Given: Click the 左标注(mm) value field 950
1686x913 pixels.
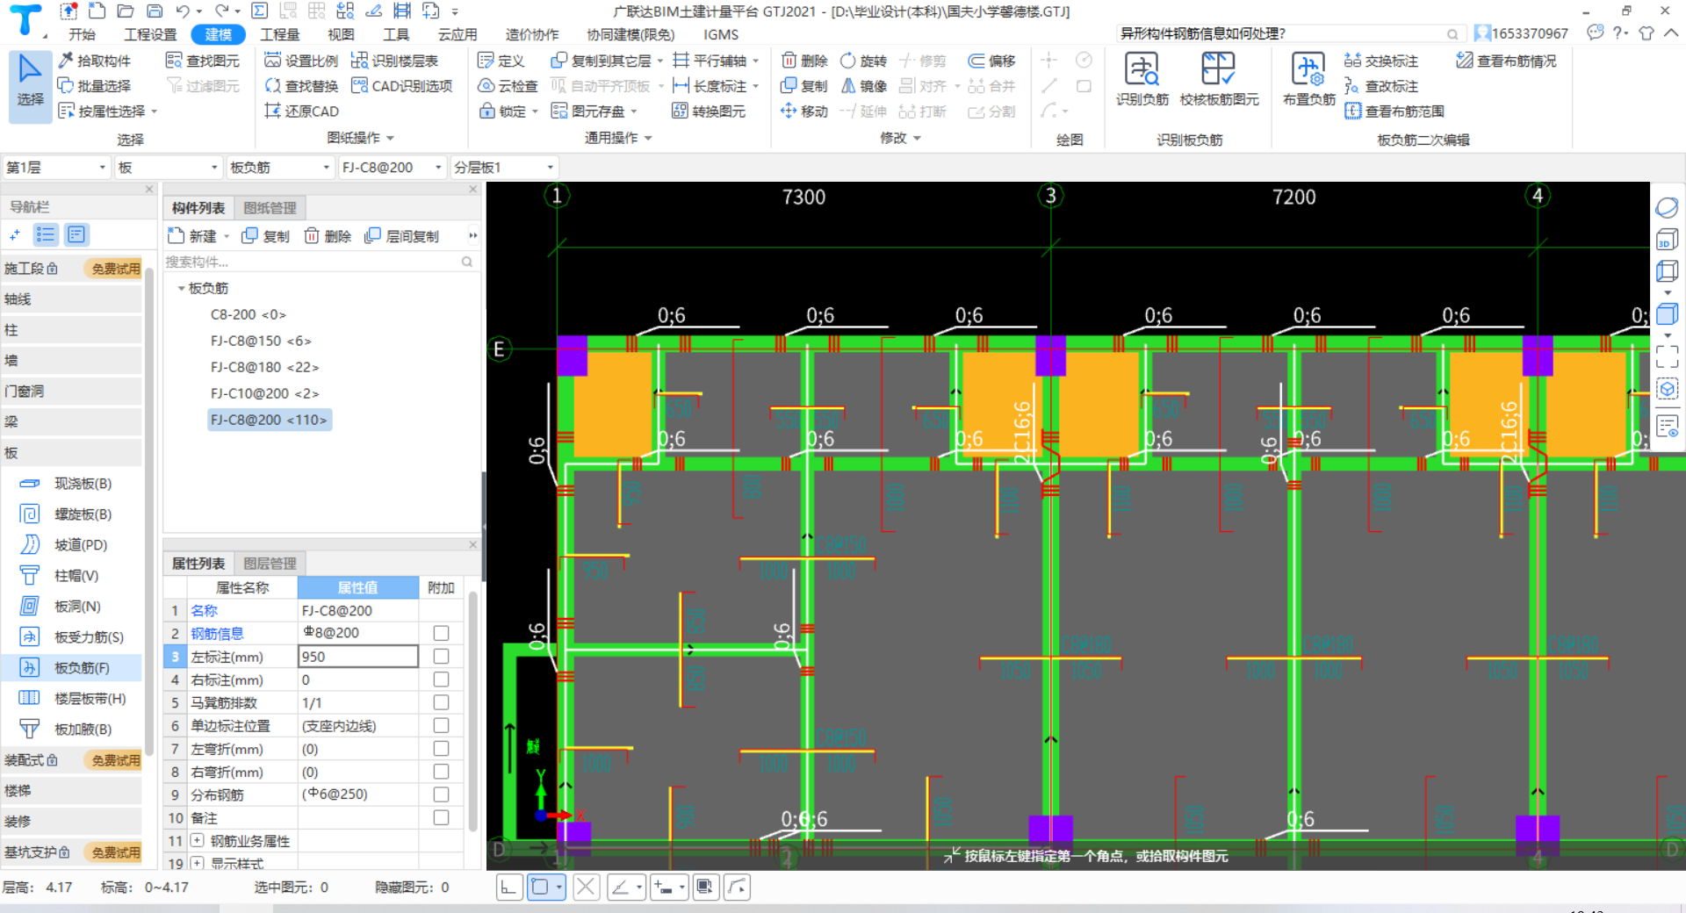Looking at the screenshot, I should [358, 657].
